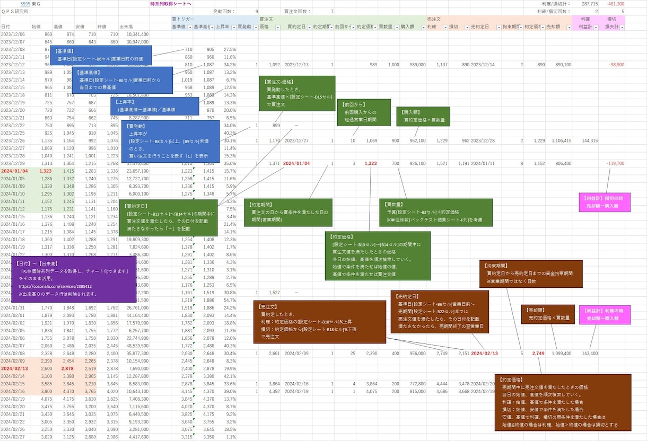Follow the 時系列取得シートへ link

tap(171, 4)
